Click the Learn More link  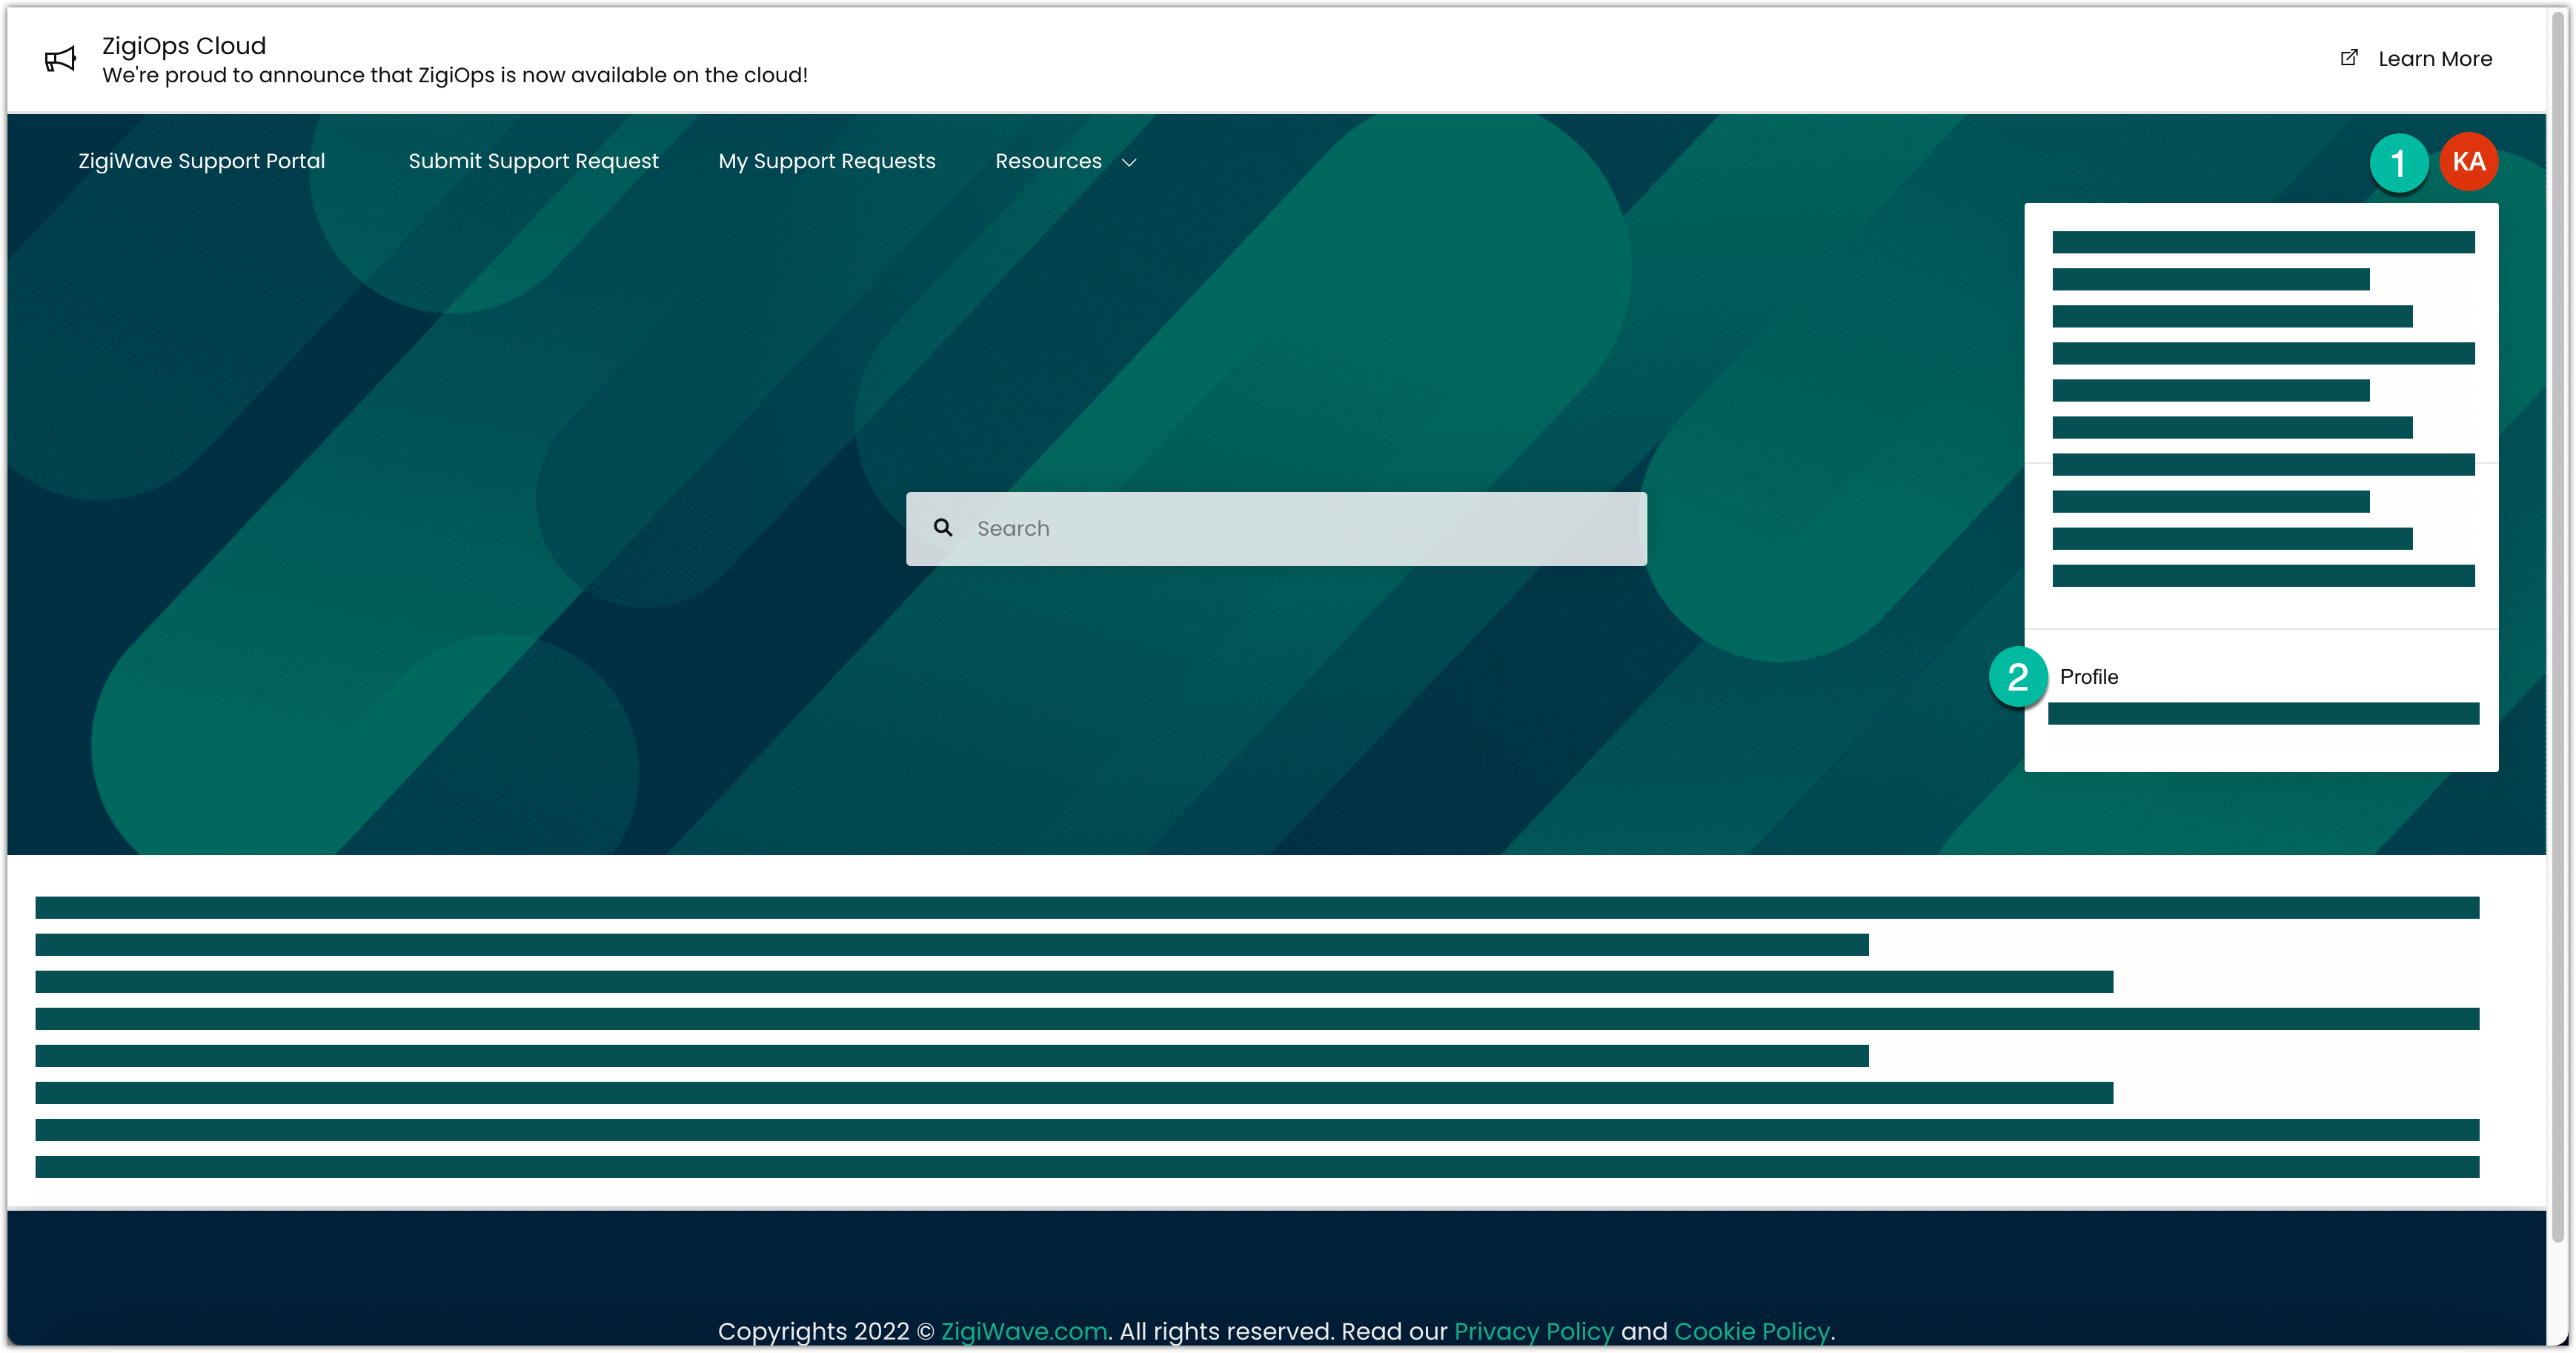pyautogui.click(x=2434, y=59)
